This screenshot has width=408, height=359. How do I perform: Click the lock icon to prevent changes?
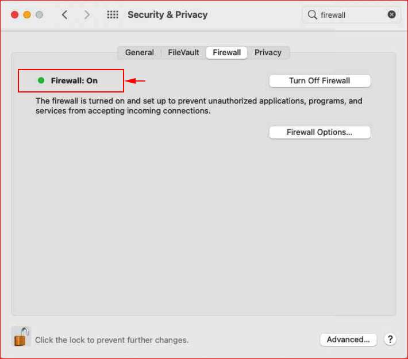[21, 337]
